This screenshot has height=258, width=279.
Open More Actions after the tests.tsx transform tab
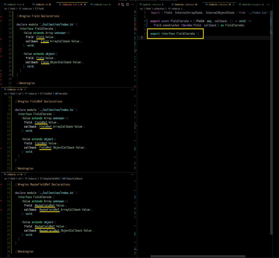[268, 4]
